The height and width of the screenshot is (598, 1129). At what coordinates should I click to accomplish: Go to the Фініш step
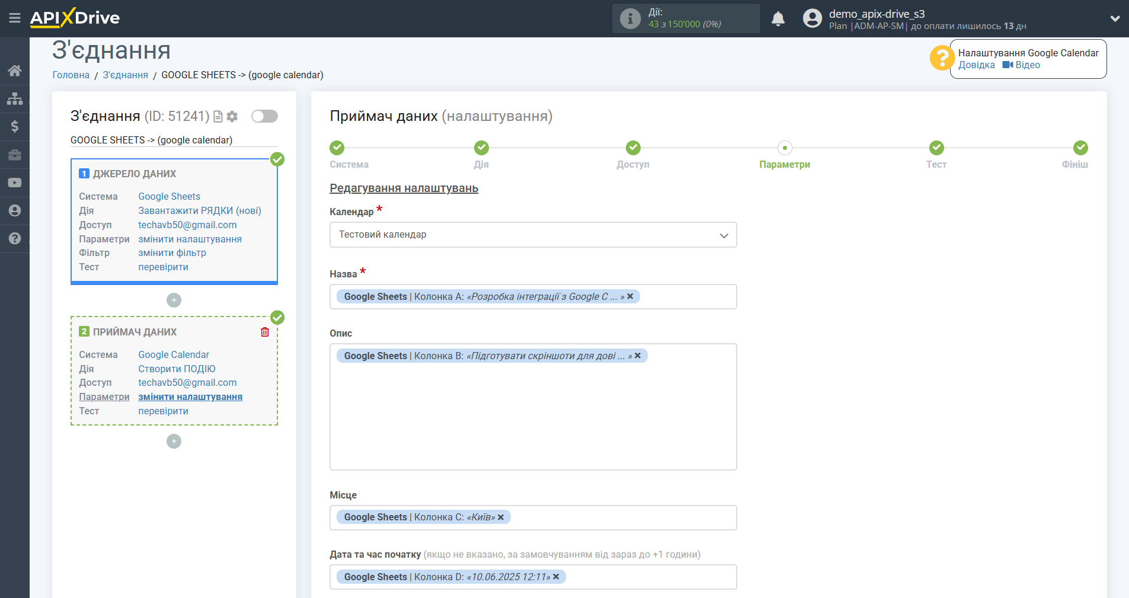(x=1080, y=148)
